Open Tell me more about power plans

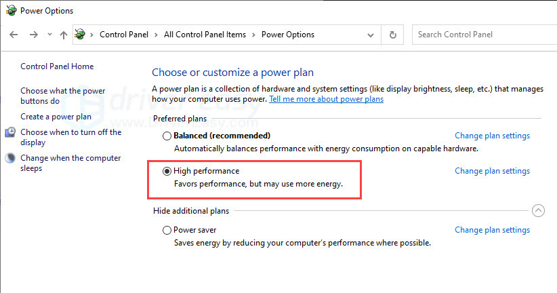point(326,99)
